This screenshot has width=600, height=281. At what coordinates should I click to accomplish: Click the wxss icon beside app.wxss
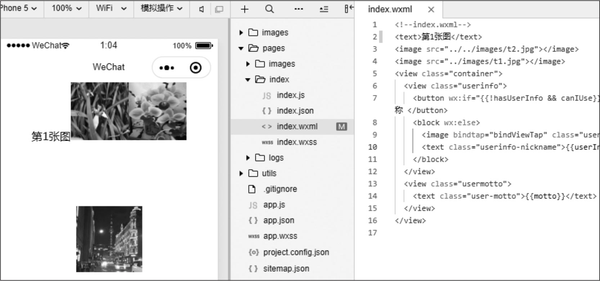254,236
